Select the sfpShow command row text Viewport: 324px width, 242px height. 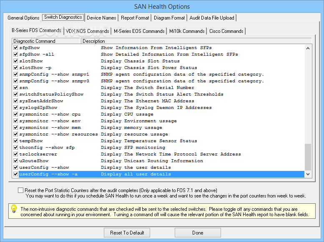(x=29, y=48)
